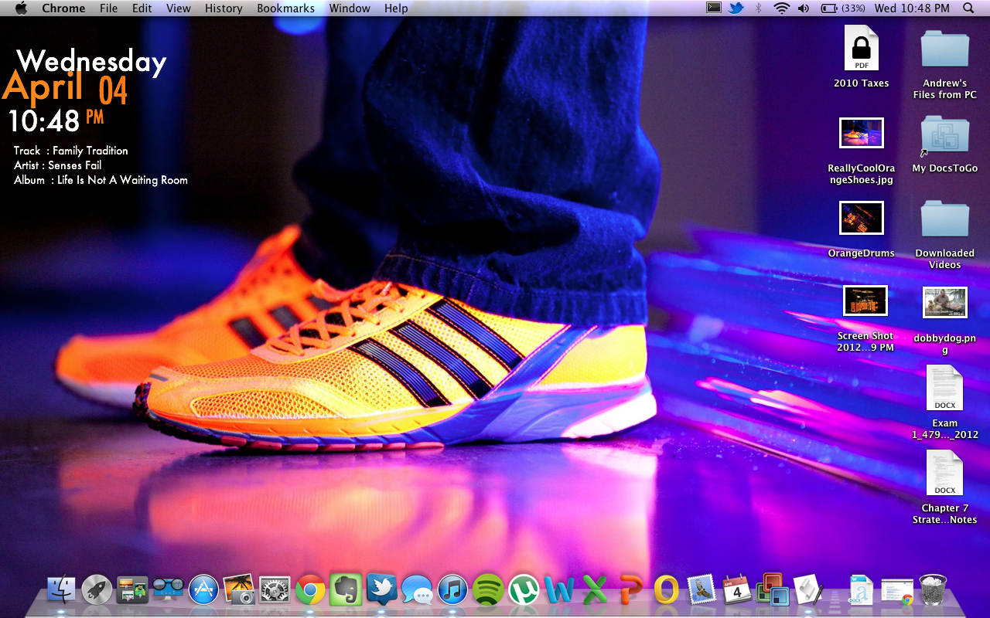Launch iTunes from the Dock

(452, 590)
